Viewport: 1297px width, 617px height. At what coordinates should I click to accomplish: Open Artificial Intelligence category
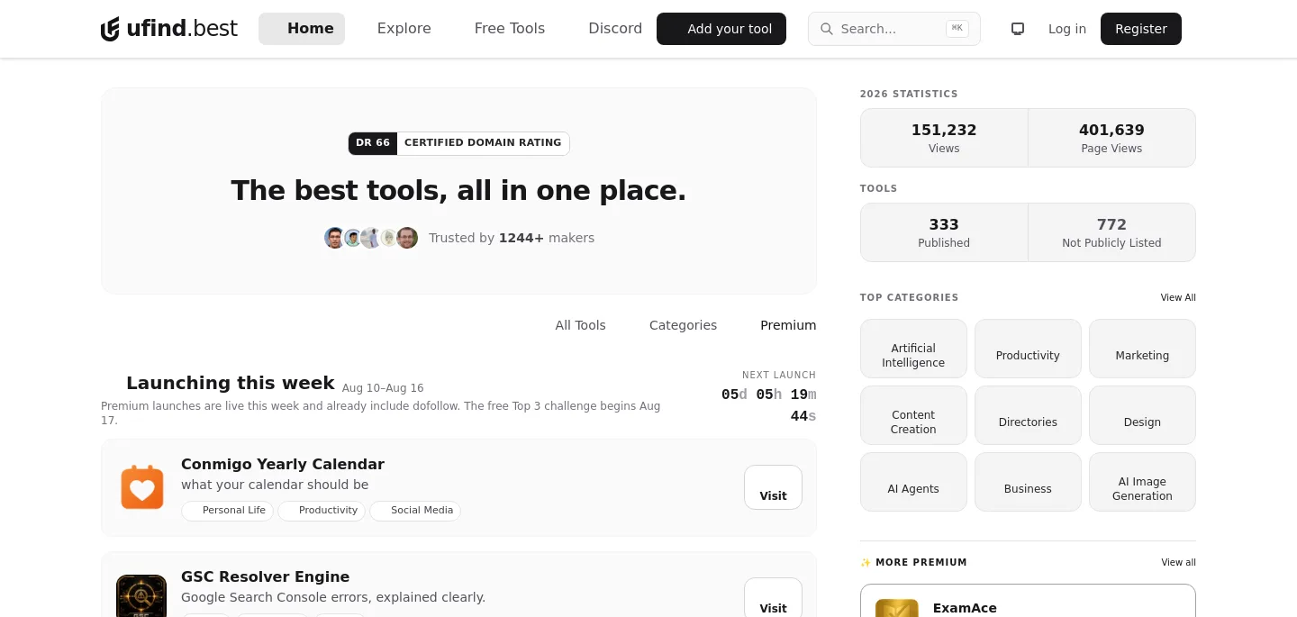point(913,349)
